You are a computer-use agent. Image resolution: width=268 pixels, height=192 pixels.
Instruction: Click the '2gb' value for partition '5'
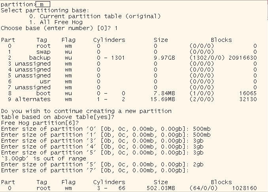point(198,164)
